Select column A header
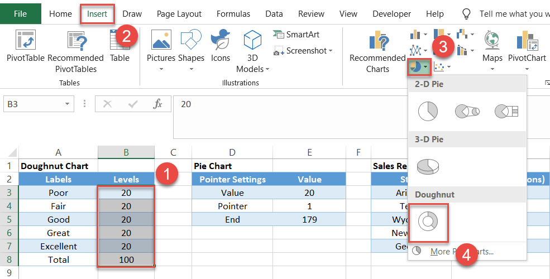This screenshot has width=550, height=279. (58, 152)
